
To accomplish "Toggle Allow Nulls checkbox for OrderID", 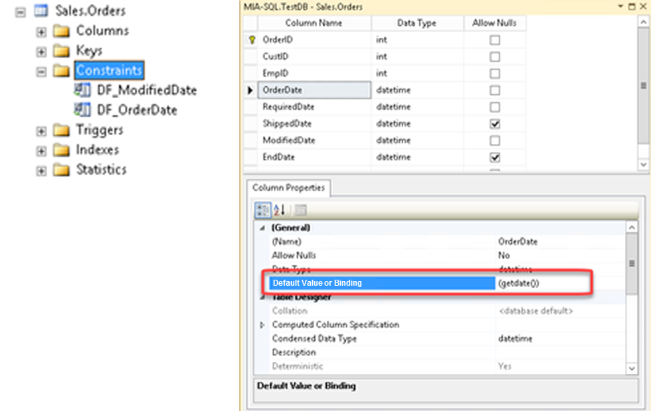I will (494, 40).
